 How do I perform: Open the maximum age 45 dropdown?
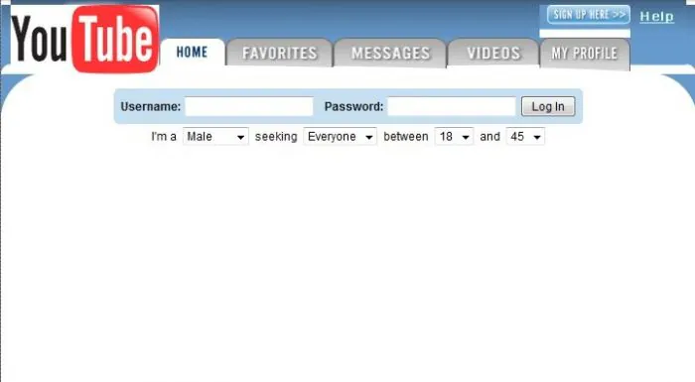click(525, 137)
